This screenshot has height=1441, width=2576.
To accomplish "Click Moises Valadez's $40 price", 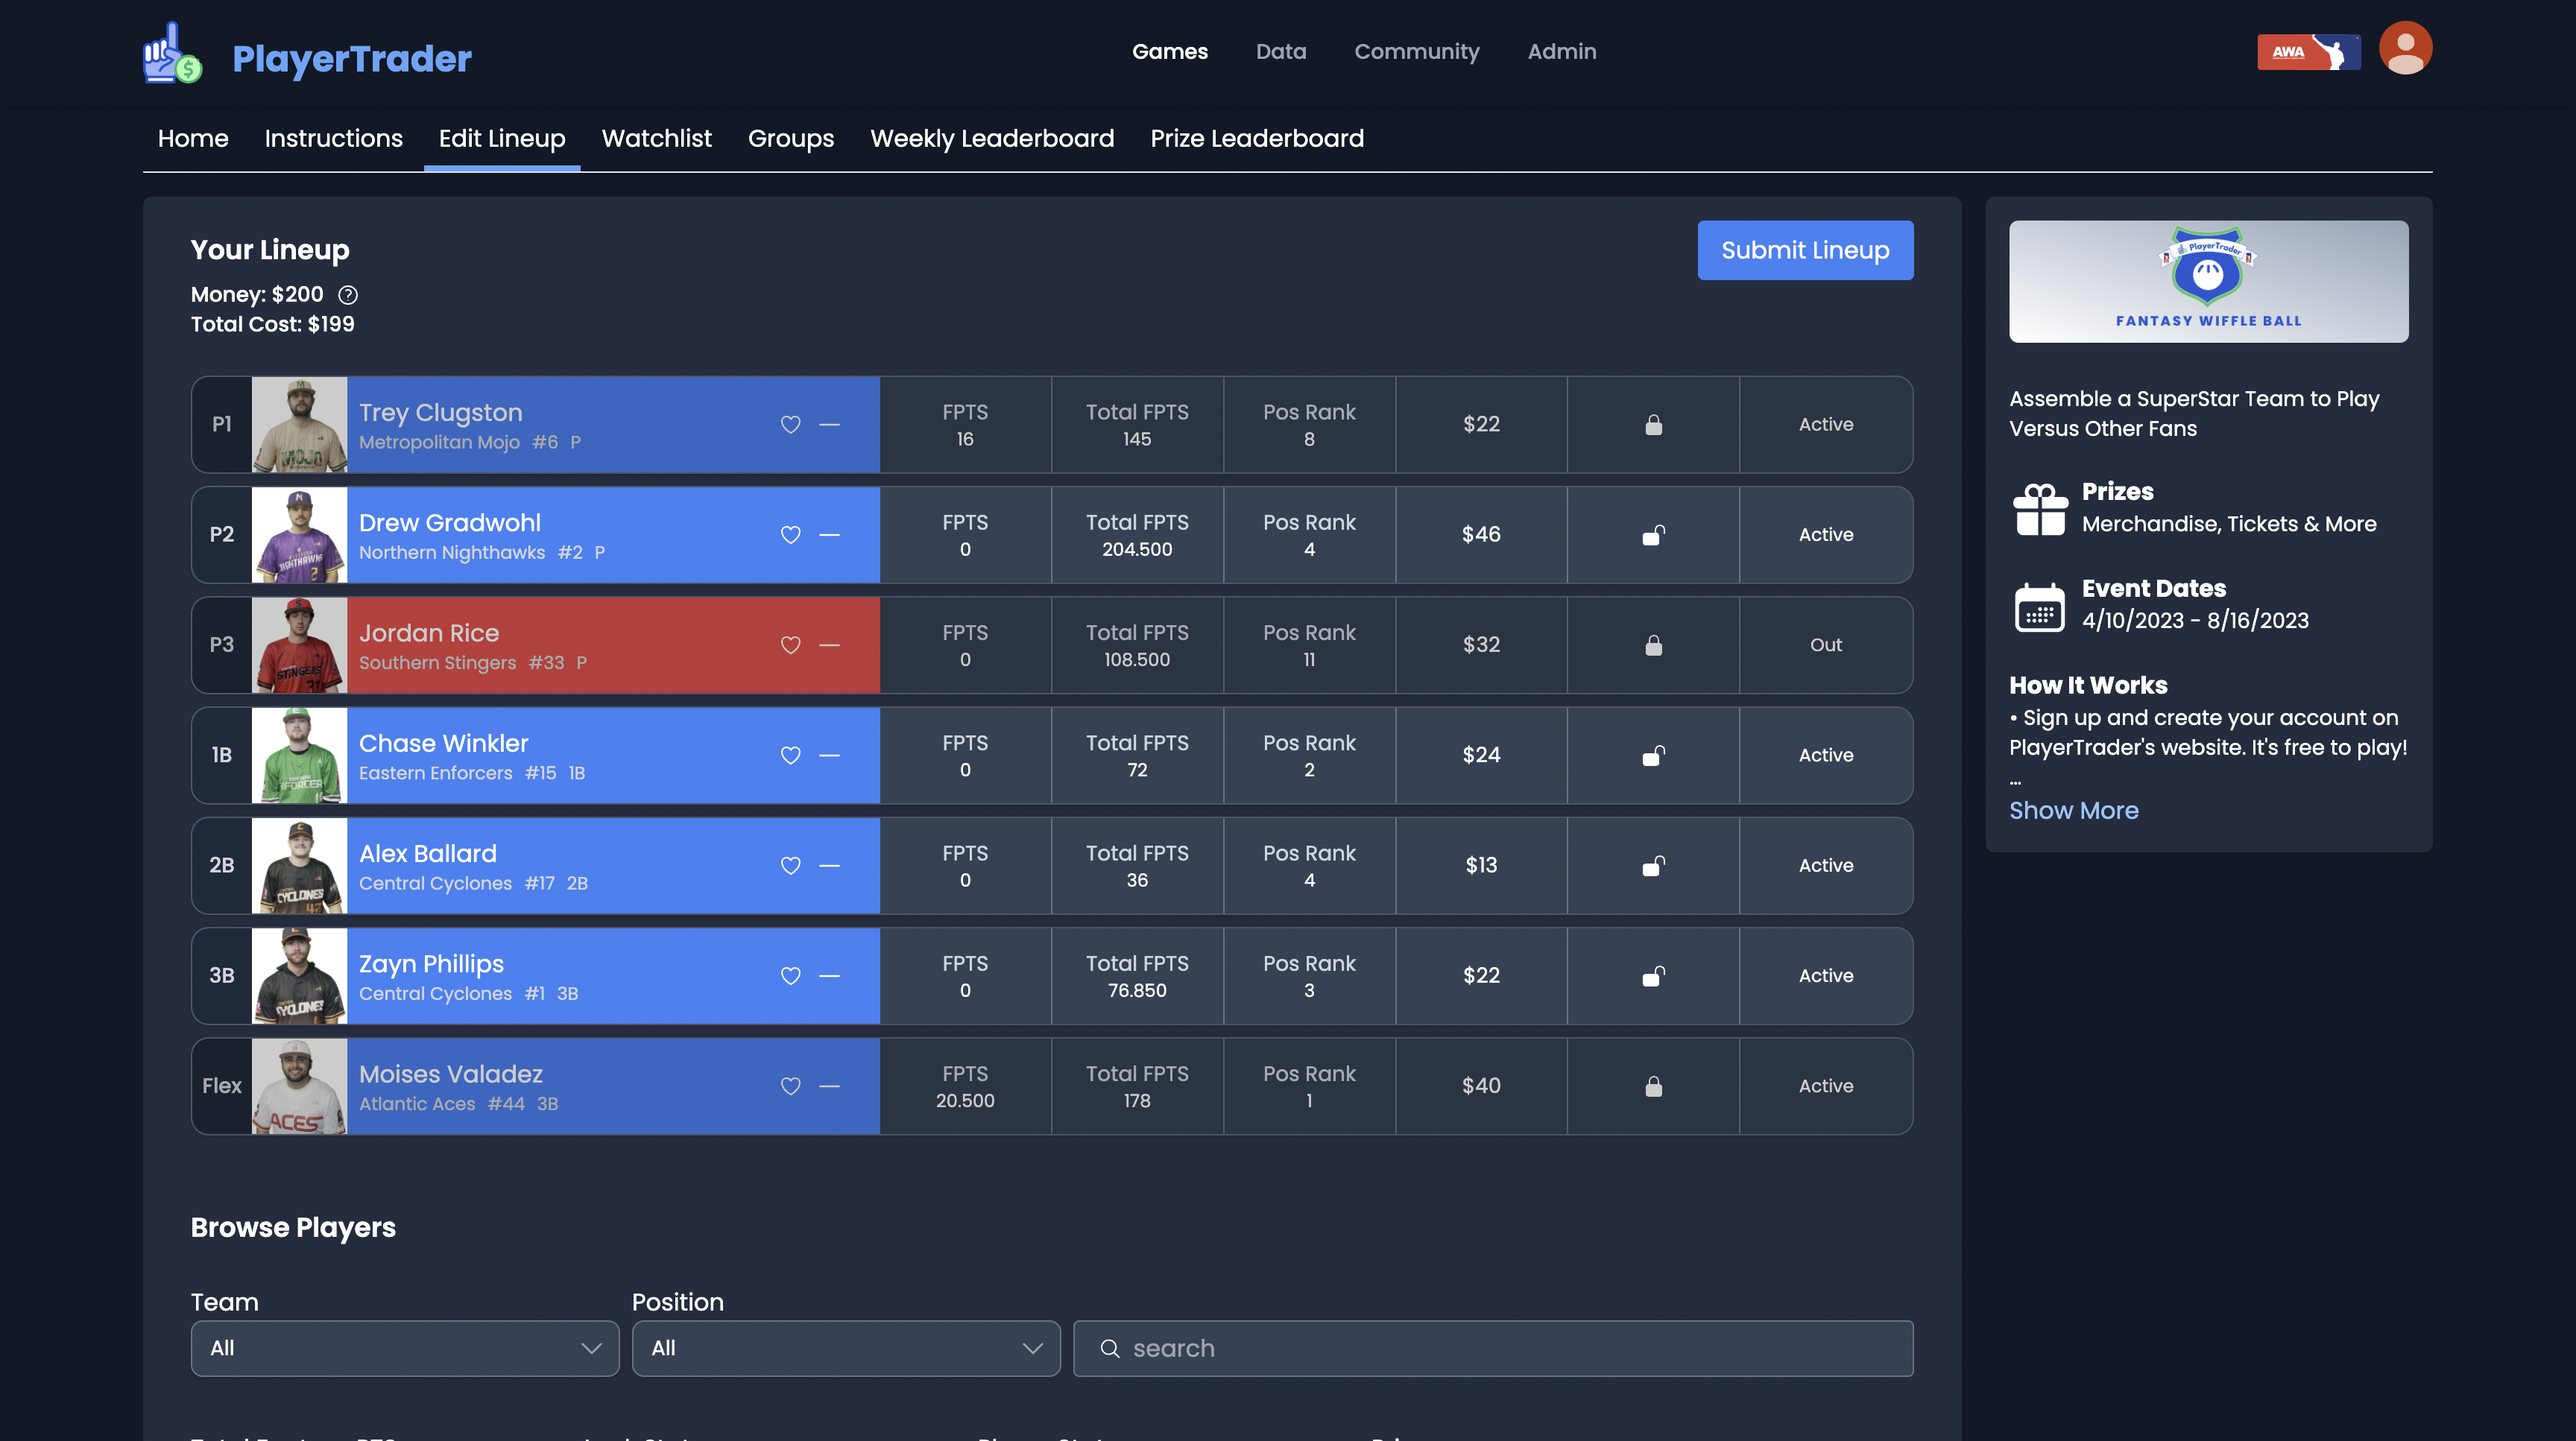I will tap(1481, 1086).
